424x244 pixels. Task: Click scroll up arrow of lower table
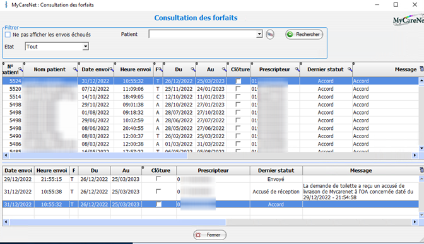[x=421, y=178]
